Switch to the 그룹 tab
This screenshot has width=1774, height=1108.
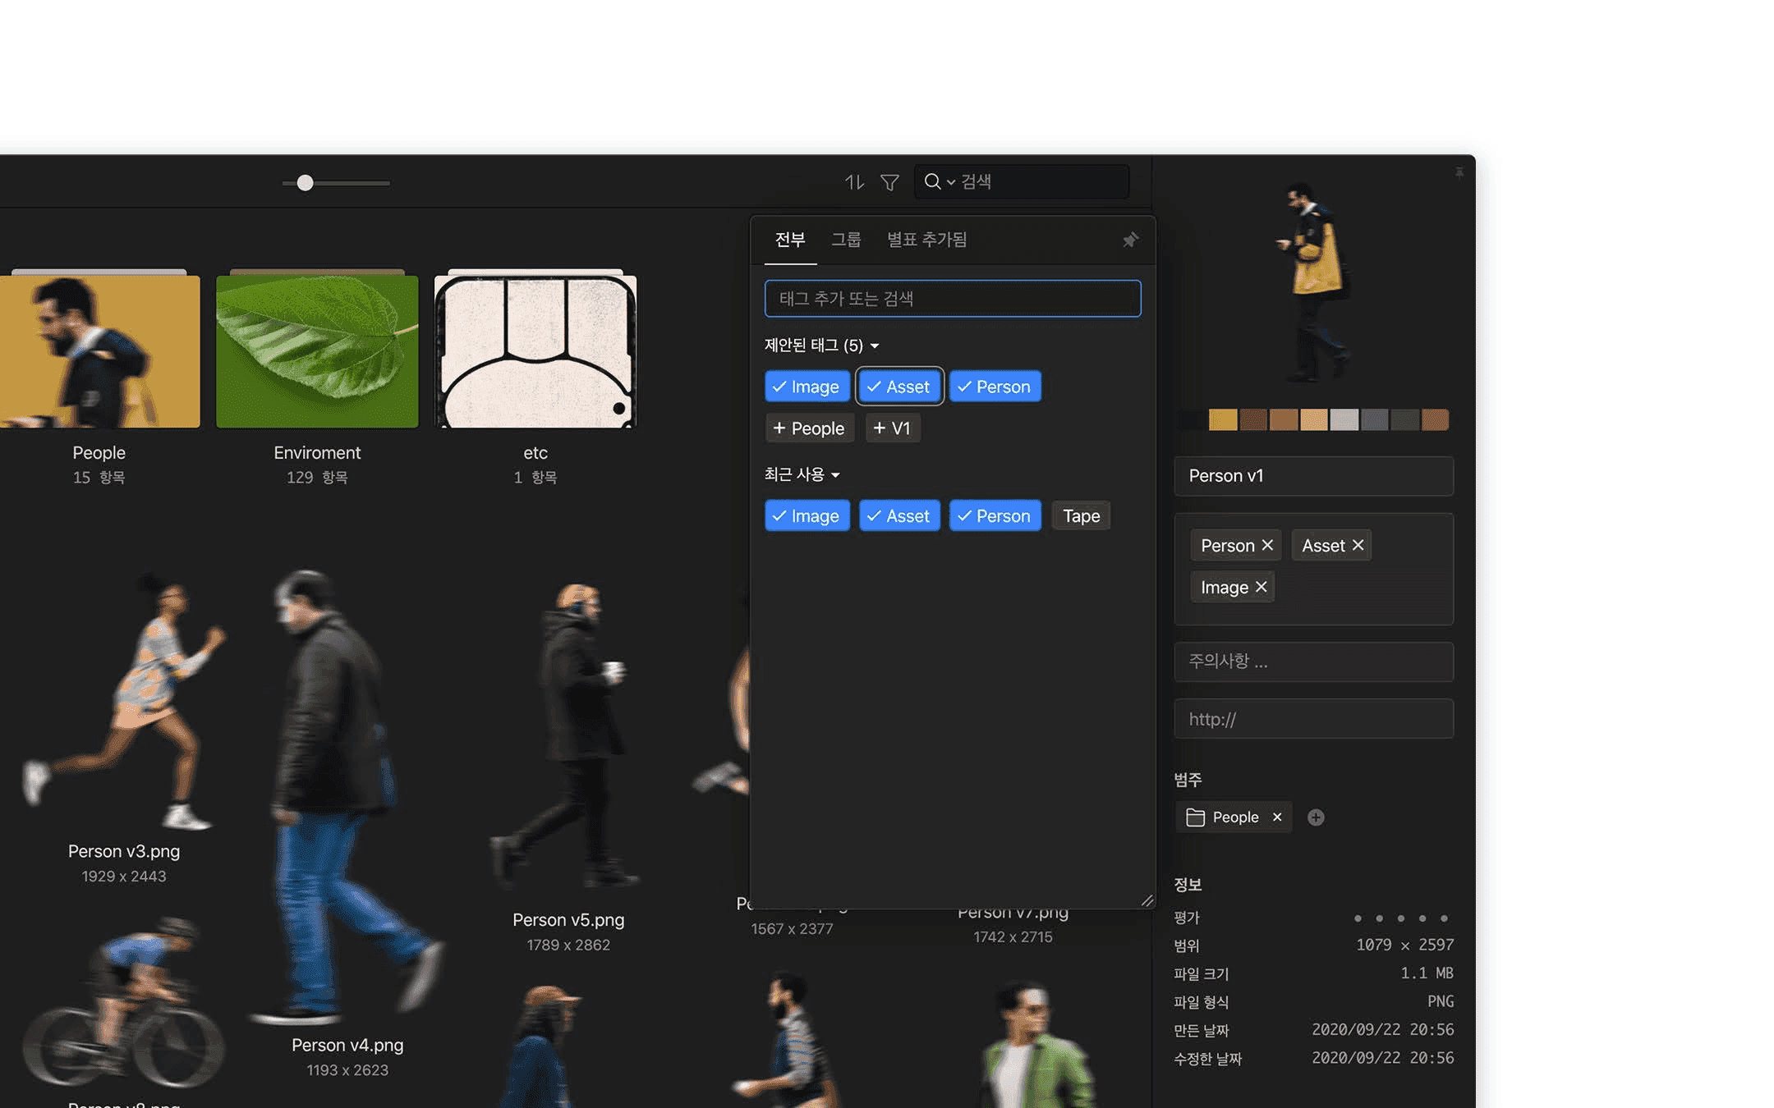[846, 240]
